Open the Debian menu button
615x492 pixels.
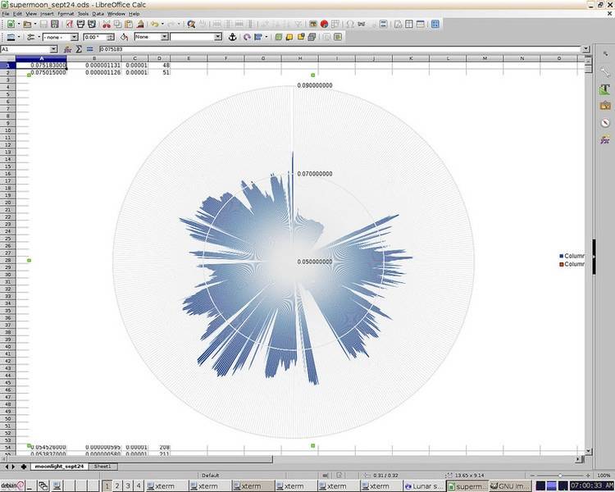coord(13,485)
